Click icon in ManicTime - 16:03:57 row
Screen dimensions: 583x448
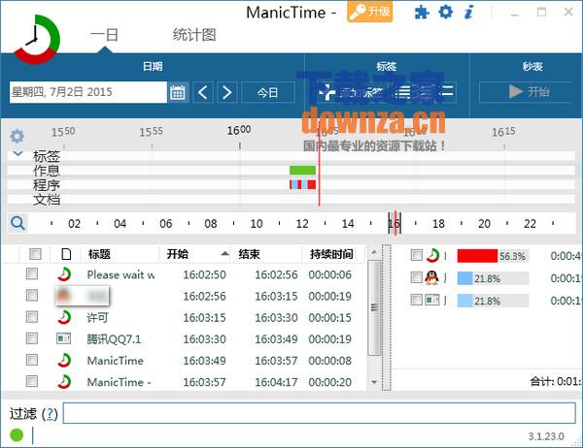click(x=64, y=381)
